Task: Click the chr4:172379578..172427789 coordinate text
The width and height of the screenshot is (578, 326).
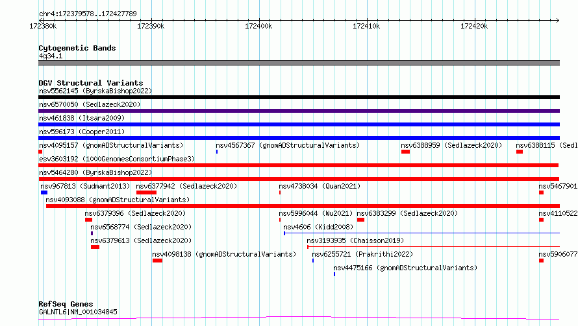Action: click(88, 14)
